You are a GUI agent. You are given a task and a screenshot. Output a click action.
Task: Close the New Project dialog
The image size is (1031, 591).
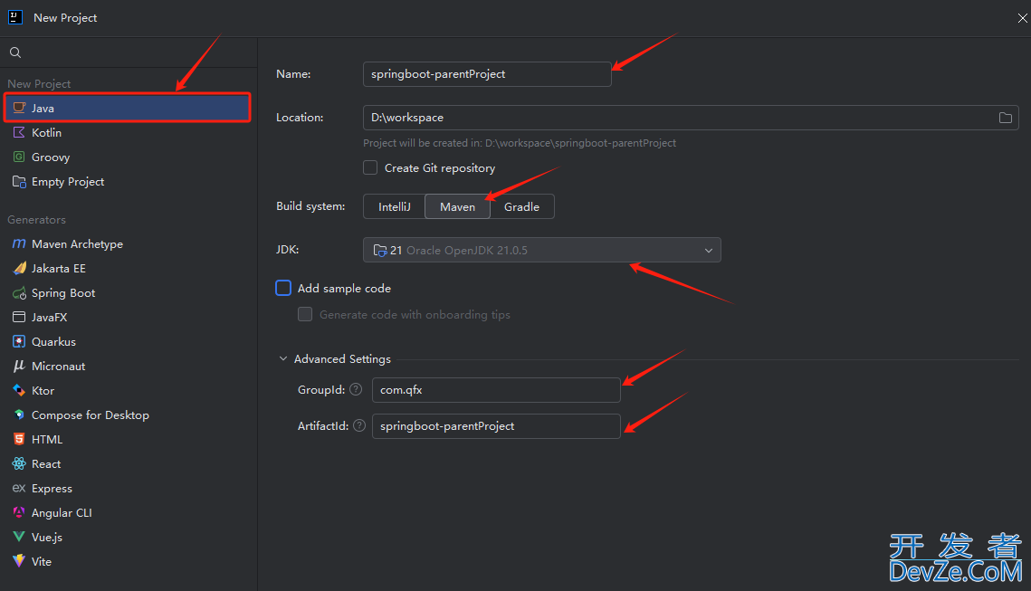[1023, 18]
